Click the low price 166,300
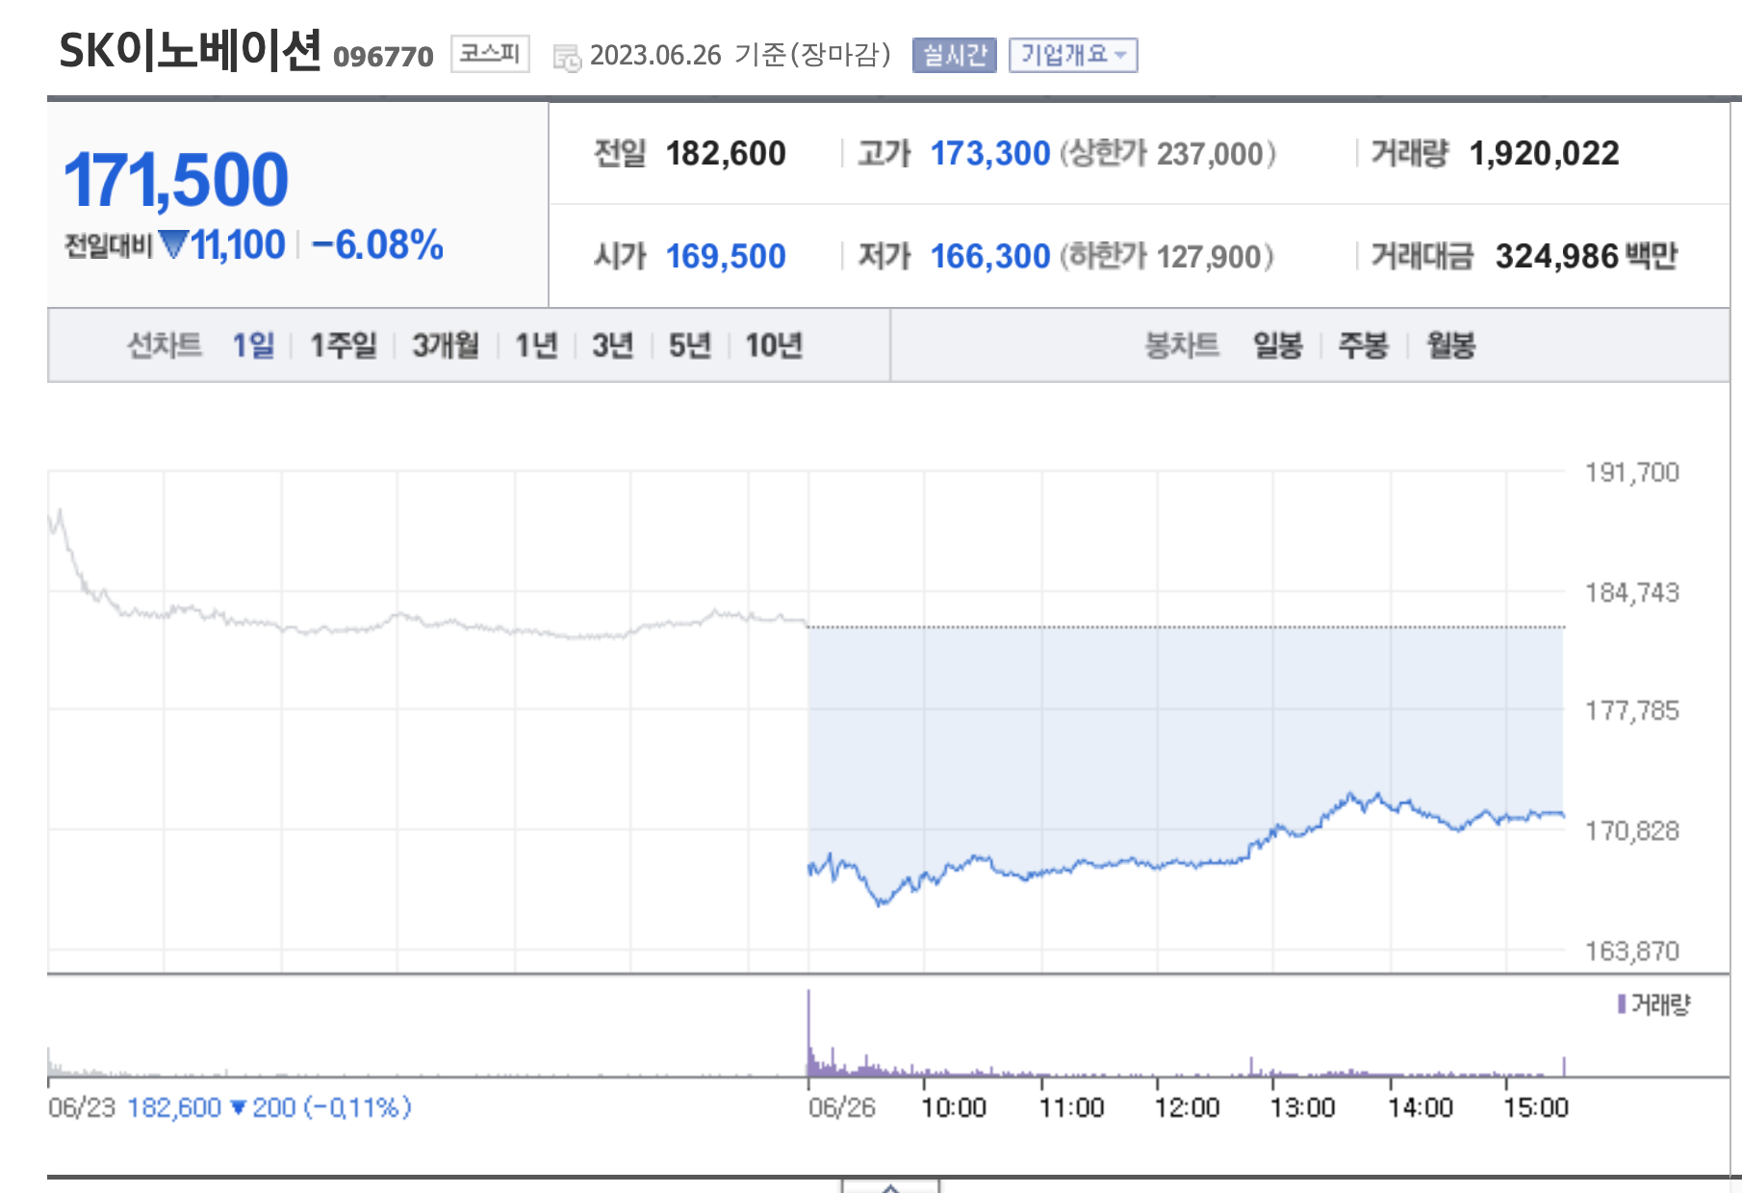The image size is (1742, 1193). (989, 257)
